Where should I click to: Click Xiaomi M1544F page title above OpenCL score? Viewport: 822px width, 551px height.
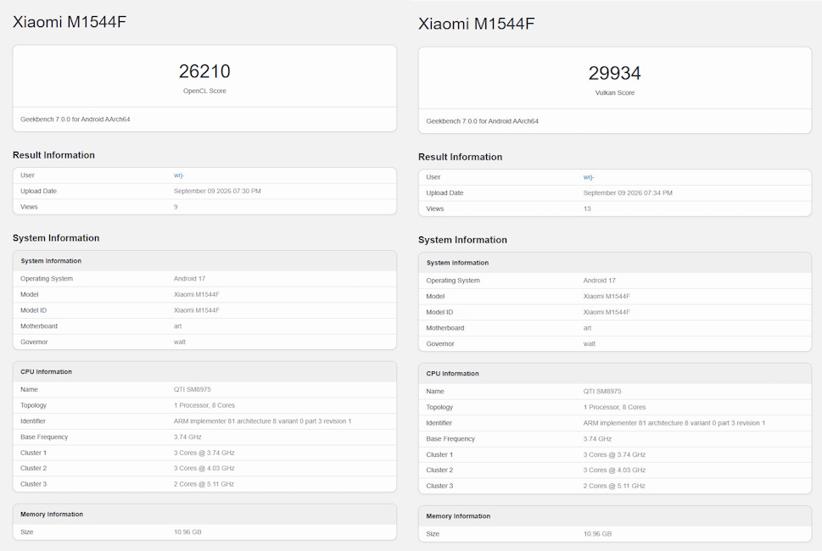tap(70, 22)
